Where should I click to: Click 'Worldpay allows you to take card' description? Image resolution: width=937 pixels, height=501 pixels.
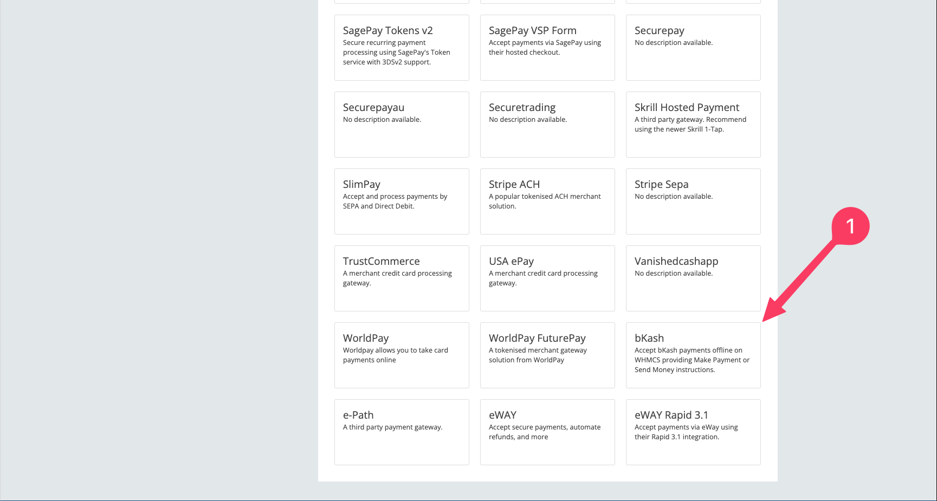pyautogui.click(x=396, y=355)
